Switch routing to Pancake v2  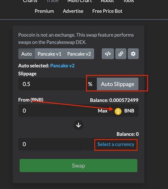coord(79,54)
